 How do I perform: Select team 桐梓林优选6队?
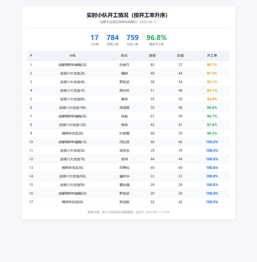click(73, 202)
